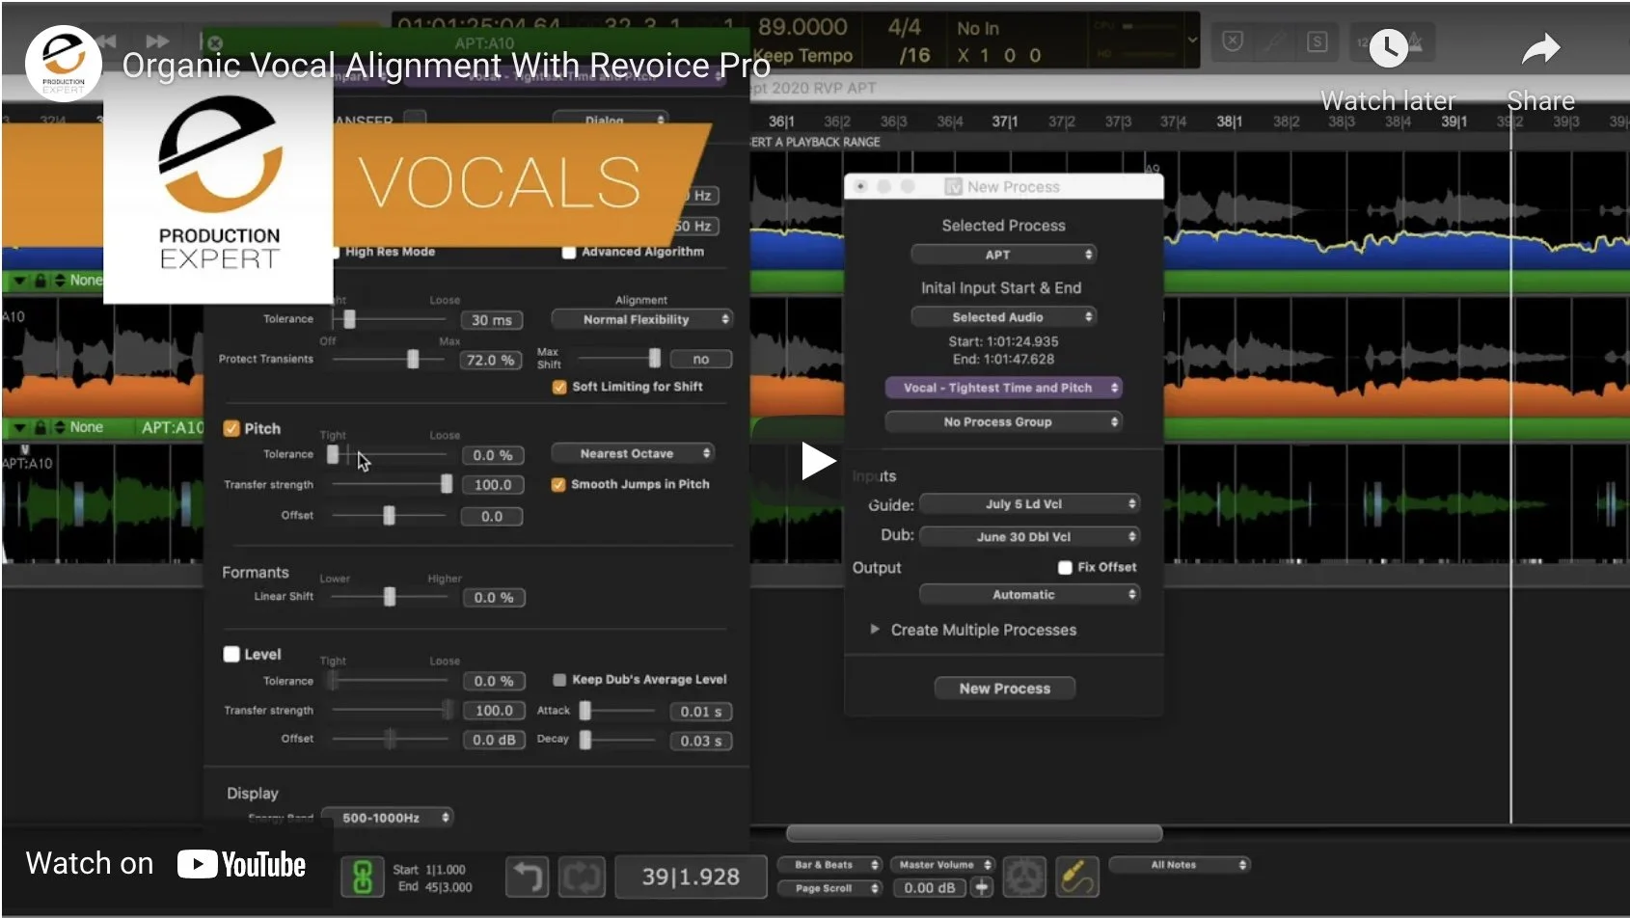Click the Level Decay slider handle

(584, 740)
